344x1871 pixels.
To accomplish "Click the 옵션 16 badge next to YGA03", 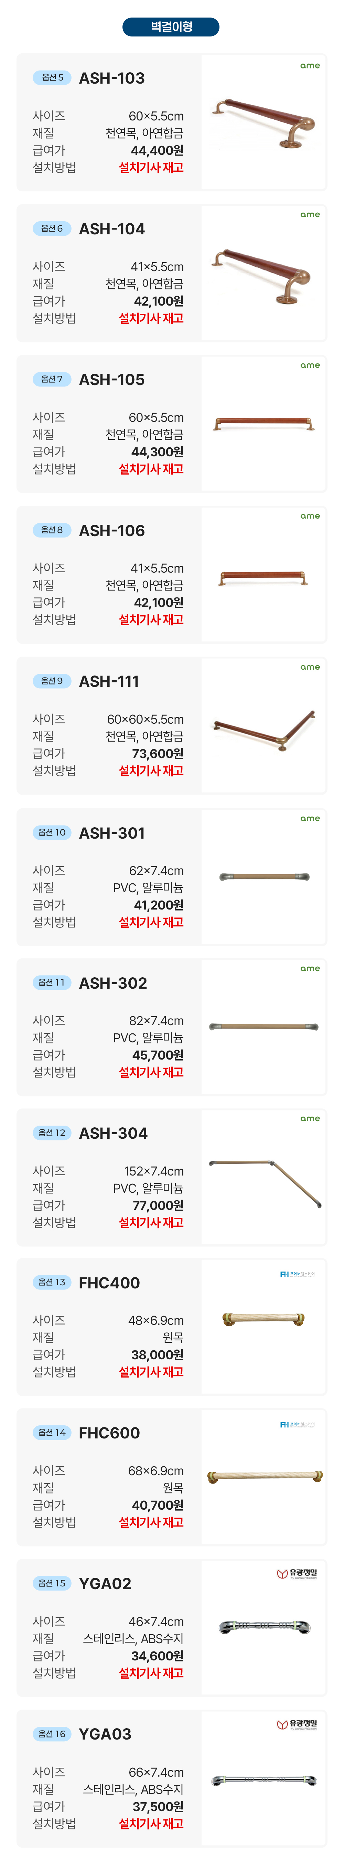I will pos(52,1733).
